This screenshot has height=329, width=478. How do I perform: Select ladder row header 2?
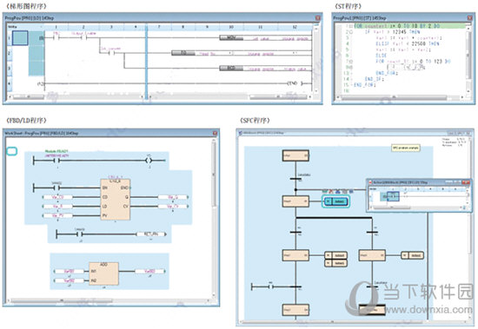click(x=10, y=53)
